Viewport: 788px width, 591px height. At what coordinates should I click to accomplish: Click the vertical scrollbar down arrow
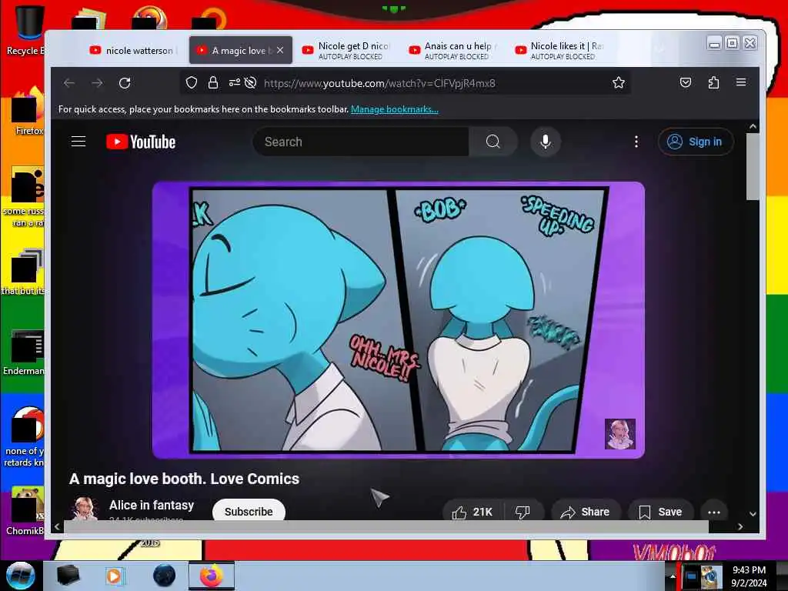pos(753,513)
